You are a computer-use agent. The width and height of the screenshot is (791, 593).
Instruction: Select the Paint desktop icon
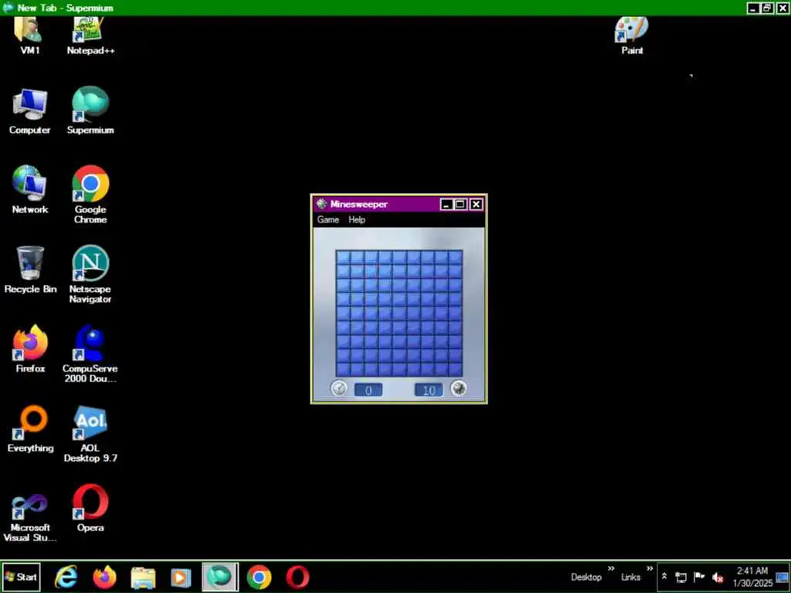point(632,36)
